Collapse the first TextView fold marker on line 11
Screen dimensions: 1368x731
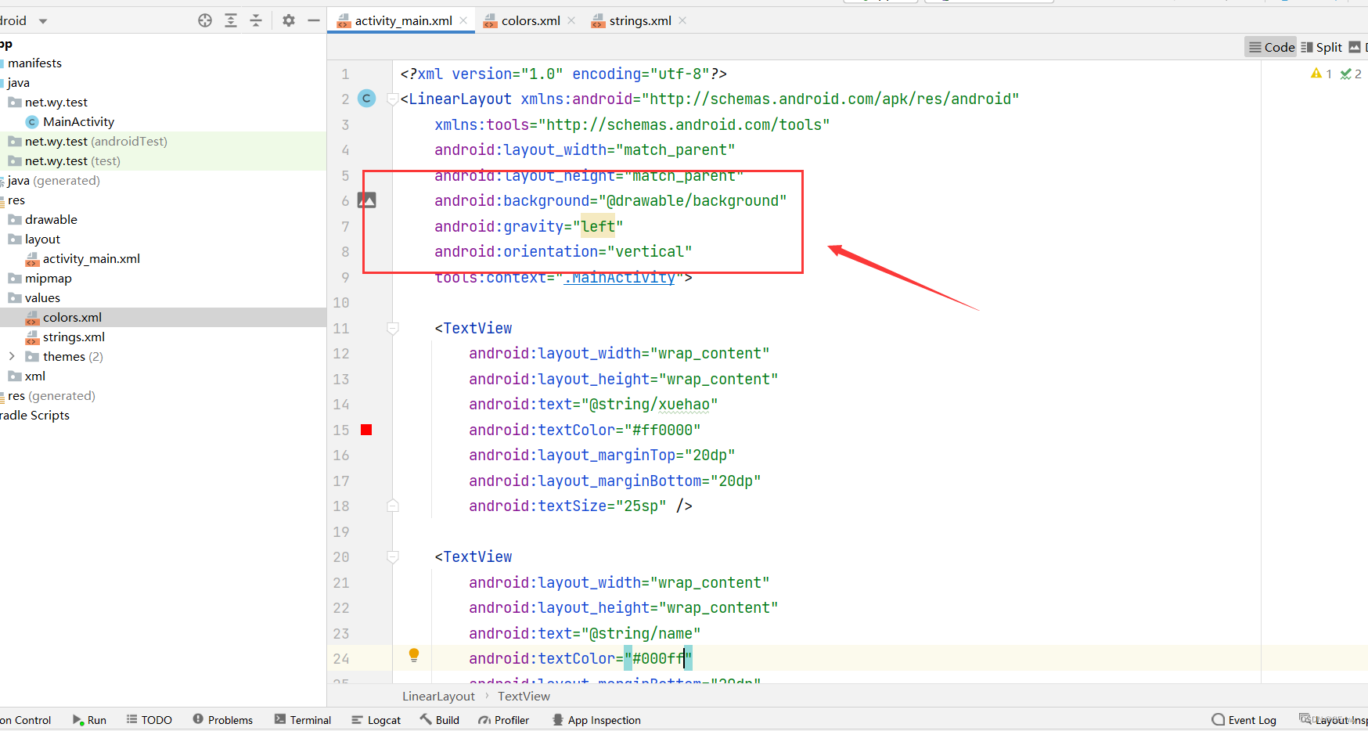pos(393,328)
